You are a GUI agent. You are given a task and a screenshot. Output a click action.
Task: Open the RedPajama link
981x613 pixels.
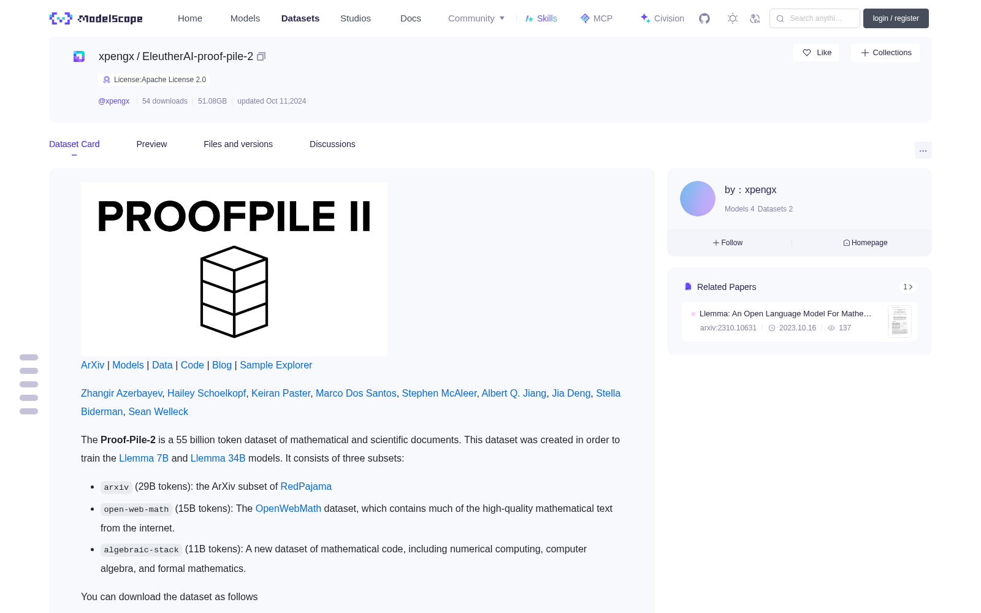(x=306, y=486)
